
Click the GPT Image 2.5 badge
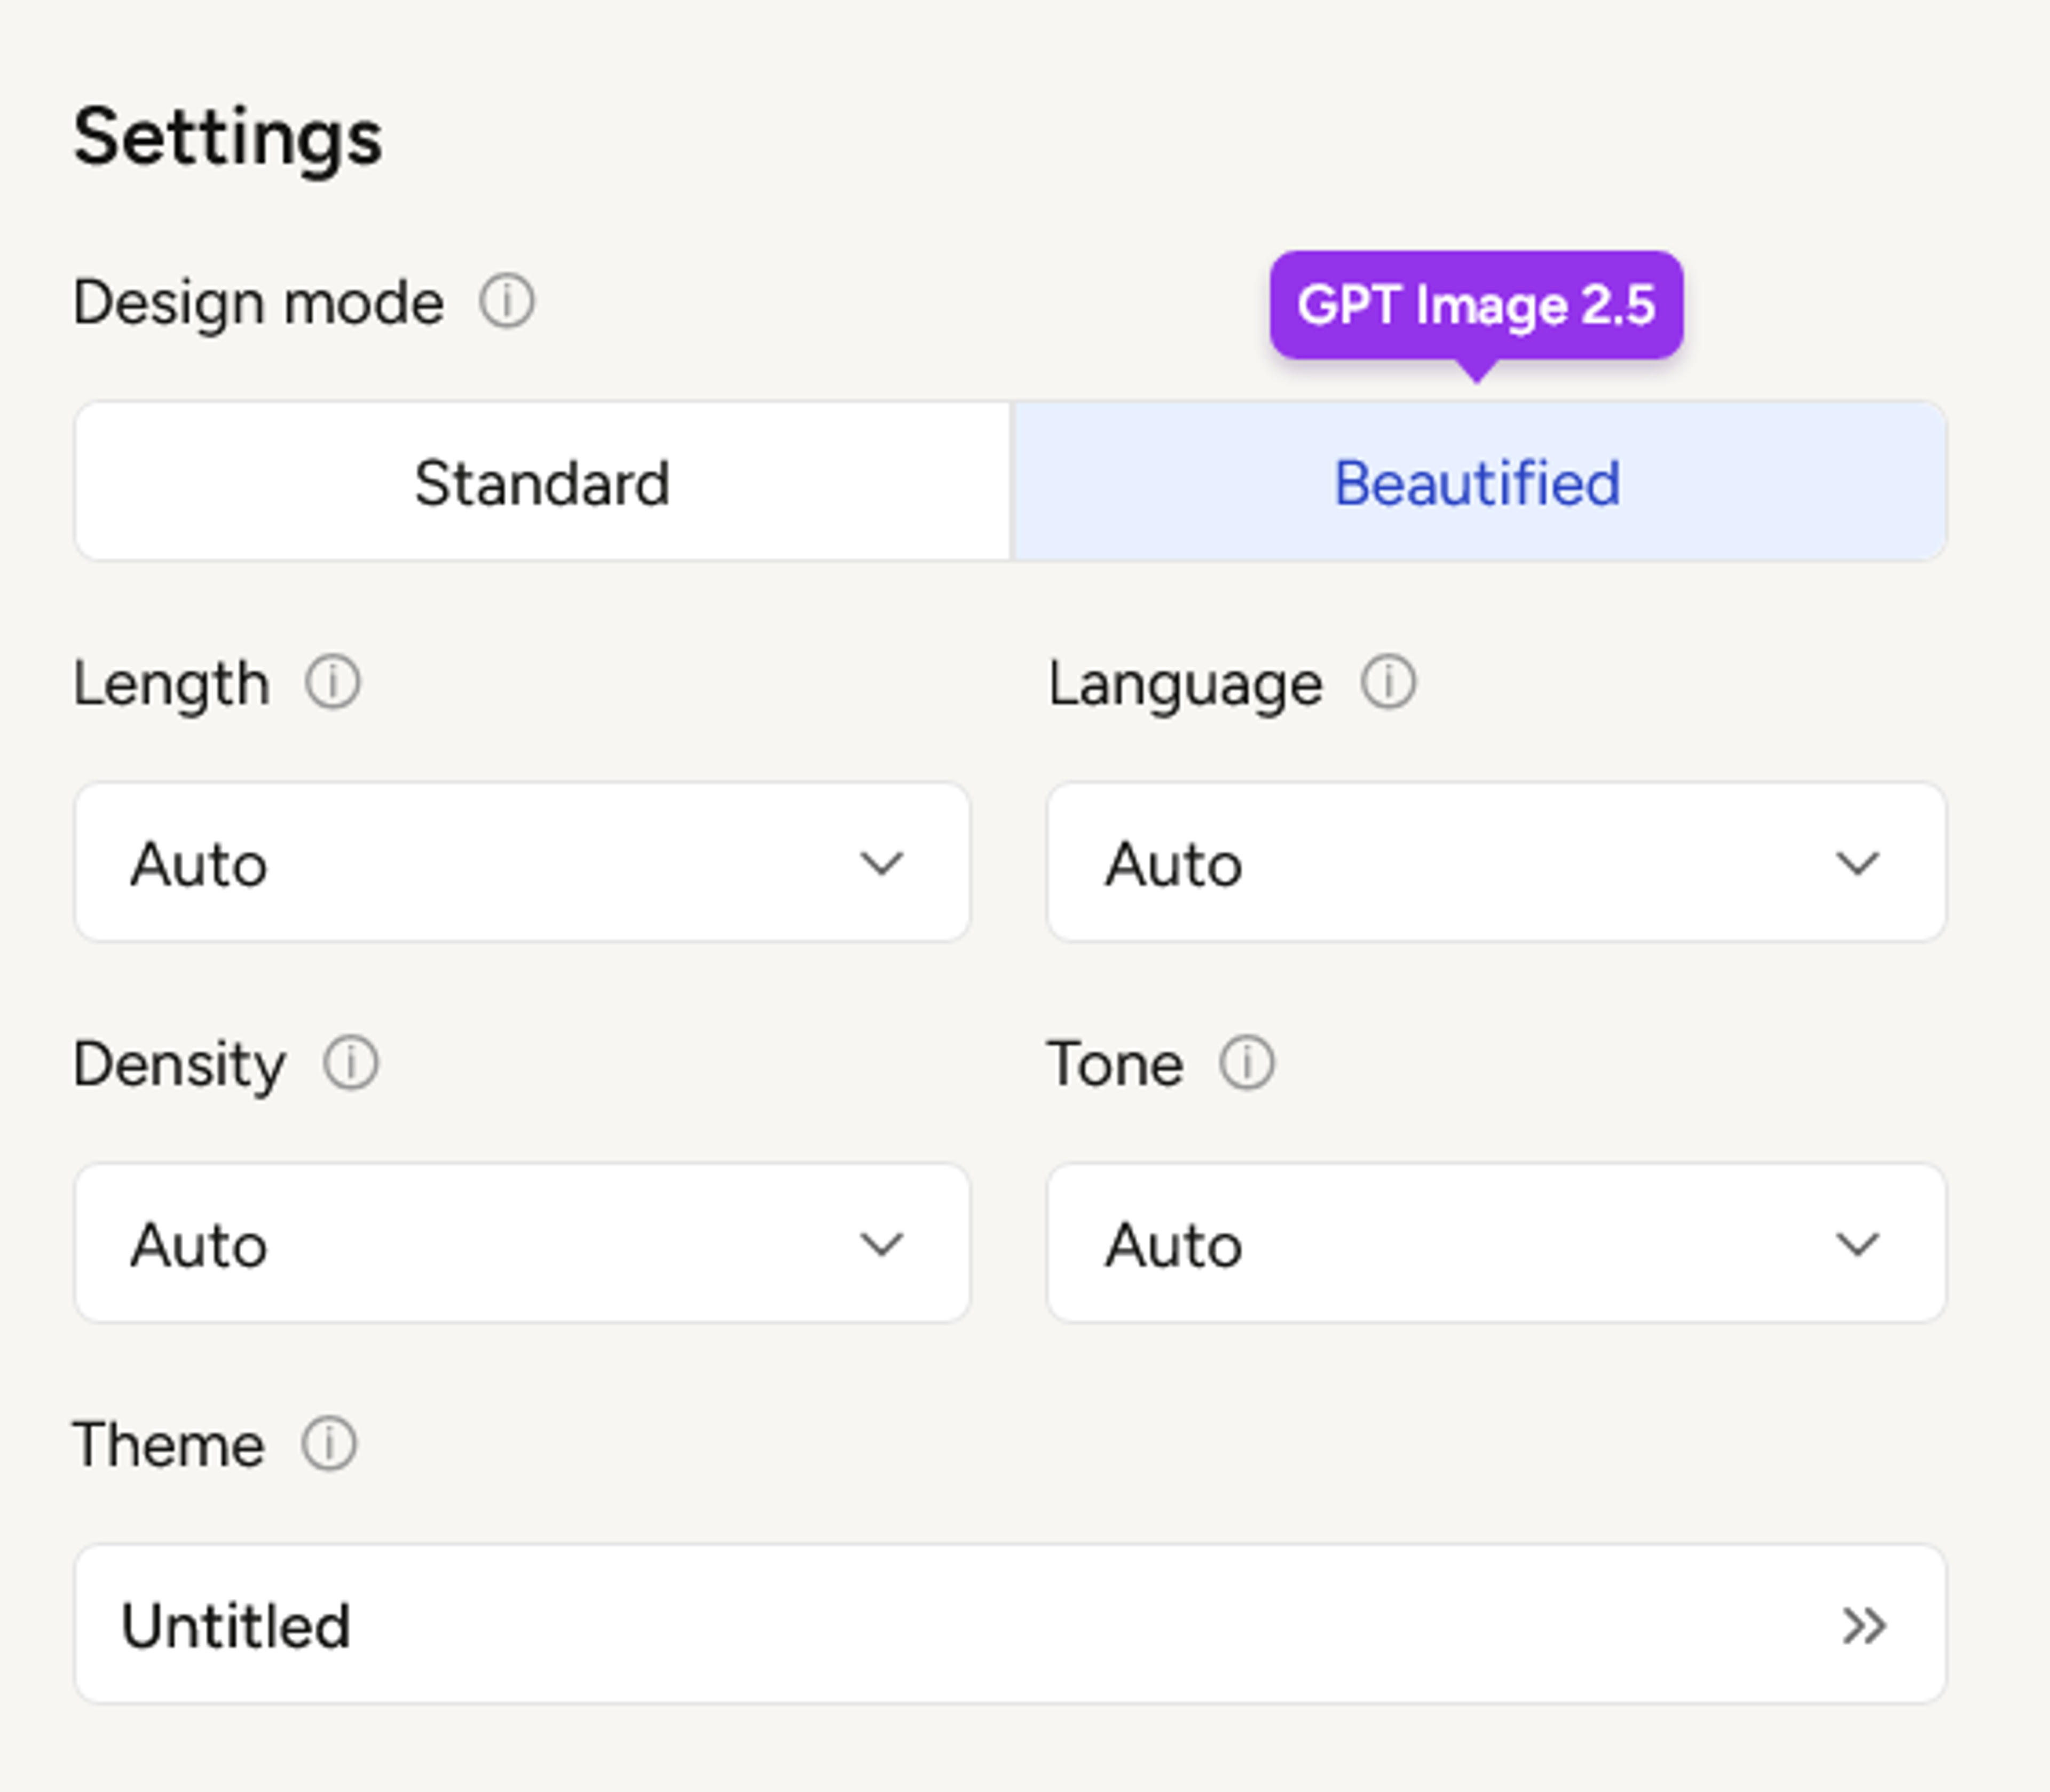[x=1476, y=306]
